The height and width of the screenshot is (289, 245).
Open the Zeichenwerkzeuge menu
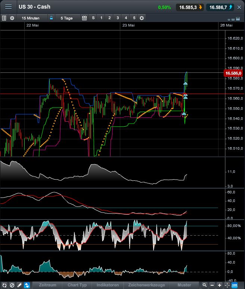(x=146, y=285)
